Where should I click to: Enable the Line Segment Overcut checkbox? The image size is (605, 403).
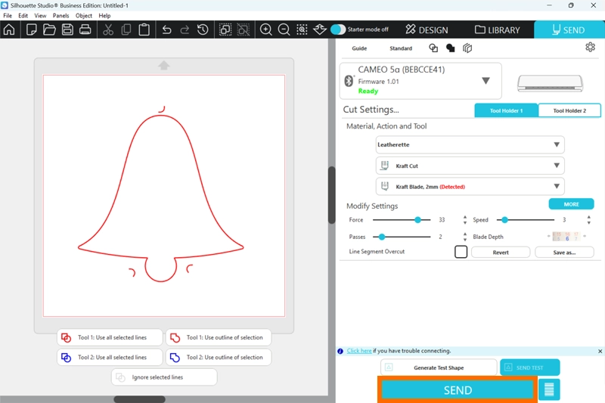pyautogui.click(x=461, y=252)
